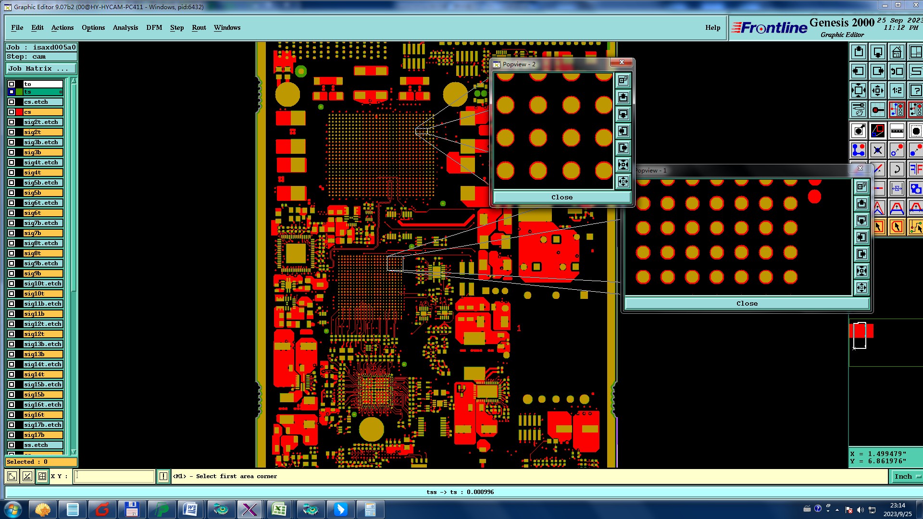Image resolution: width=923 pixels, height=519 pixels.
Task: Select the rotate feature tool
Action: pos(897,169)
